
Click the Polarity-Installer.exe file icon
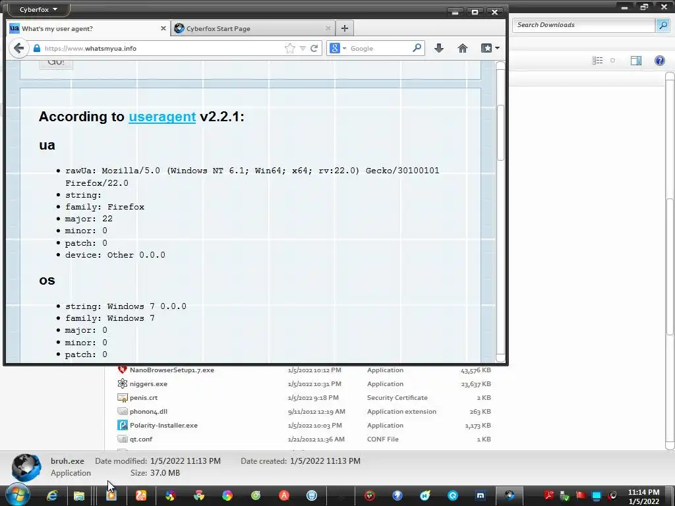click(122, 425)
